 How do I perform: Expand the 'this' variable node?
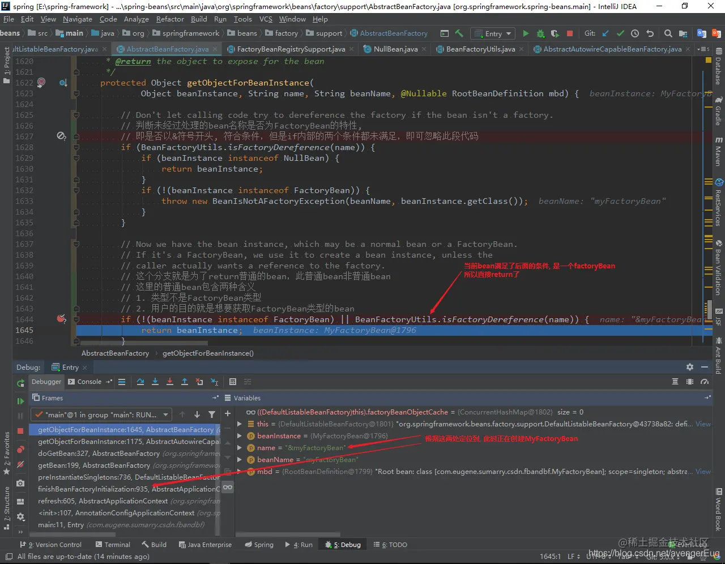(240, 424)
